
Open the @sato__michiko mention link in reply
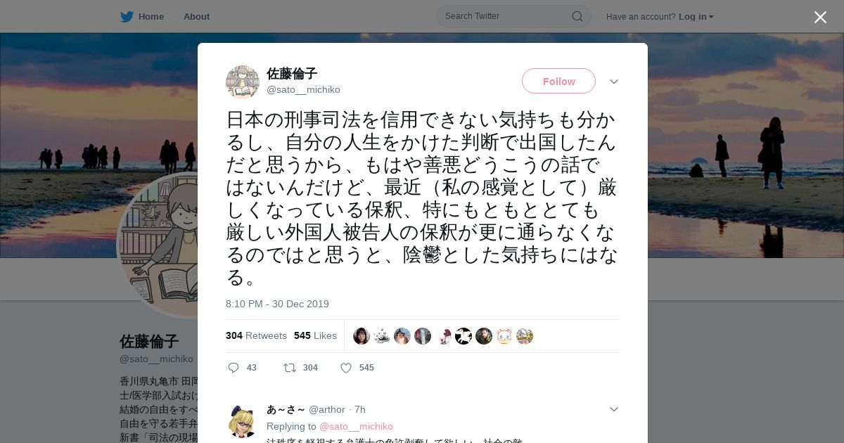point(356,426)
